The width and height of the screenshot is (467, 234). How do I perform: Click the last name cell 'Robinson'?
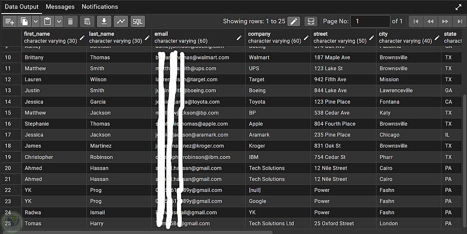point(119,157)
